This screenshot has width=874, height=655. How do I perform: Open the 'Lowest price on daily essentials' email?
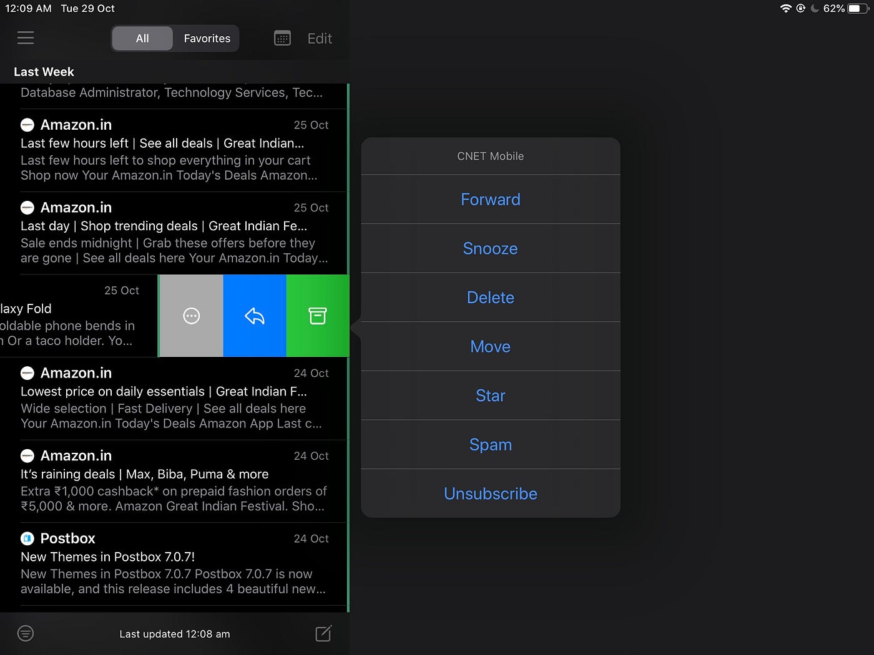click(x=174, y=399)
